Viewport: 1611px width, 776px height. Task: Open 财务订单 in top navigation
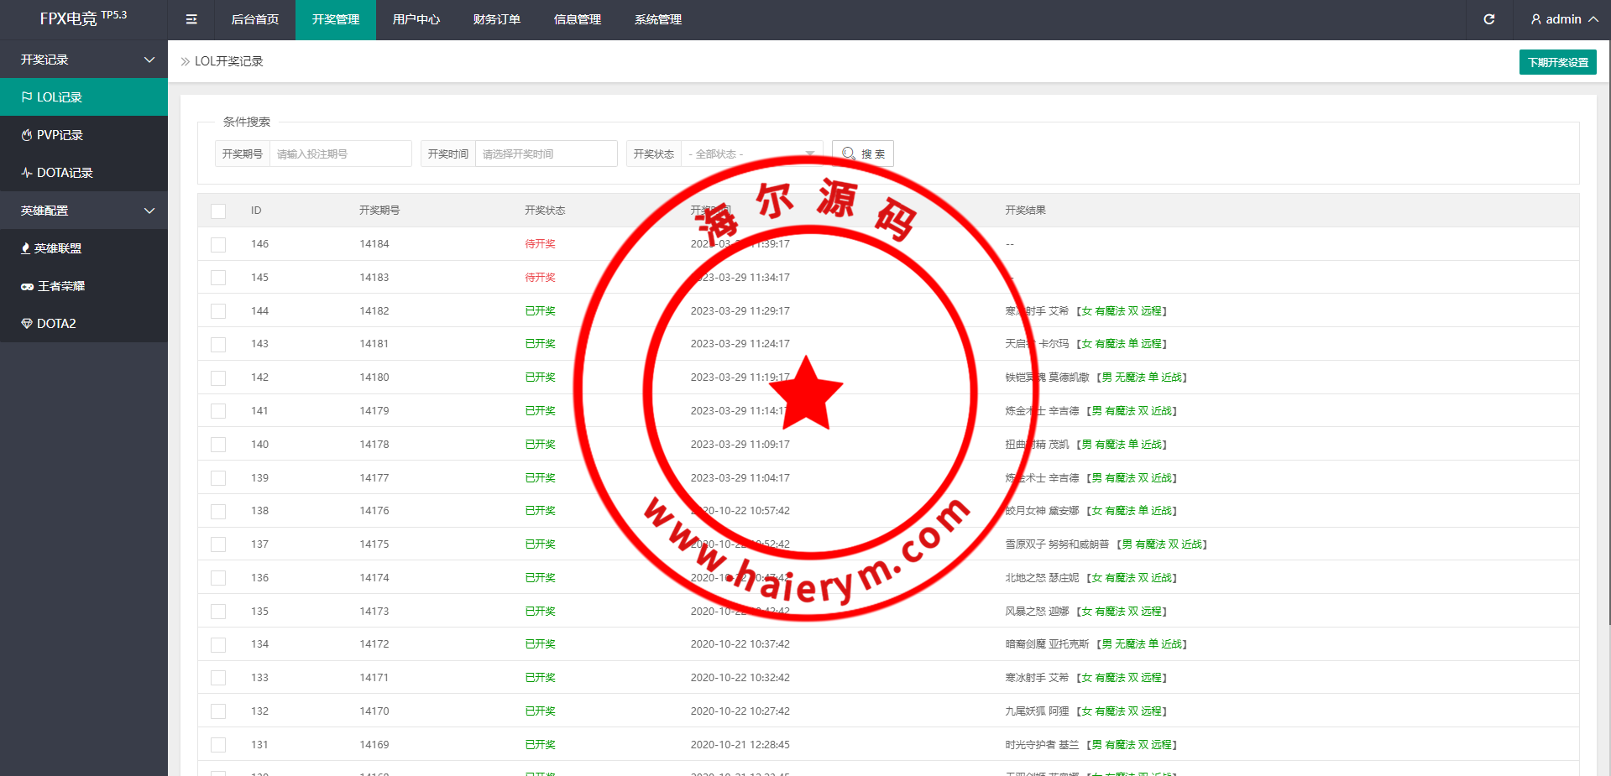(496, 19)
